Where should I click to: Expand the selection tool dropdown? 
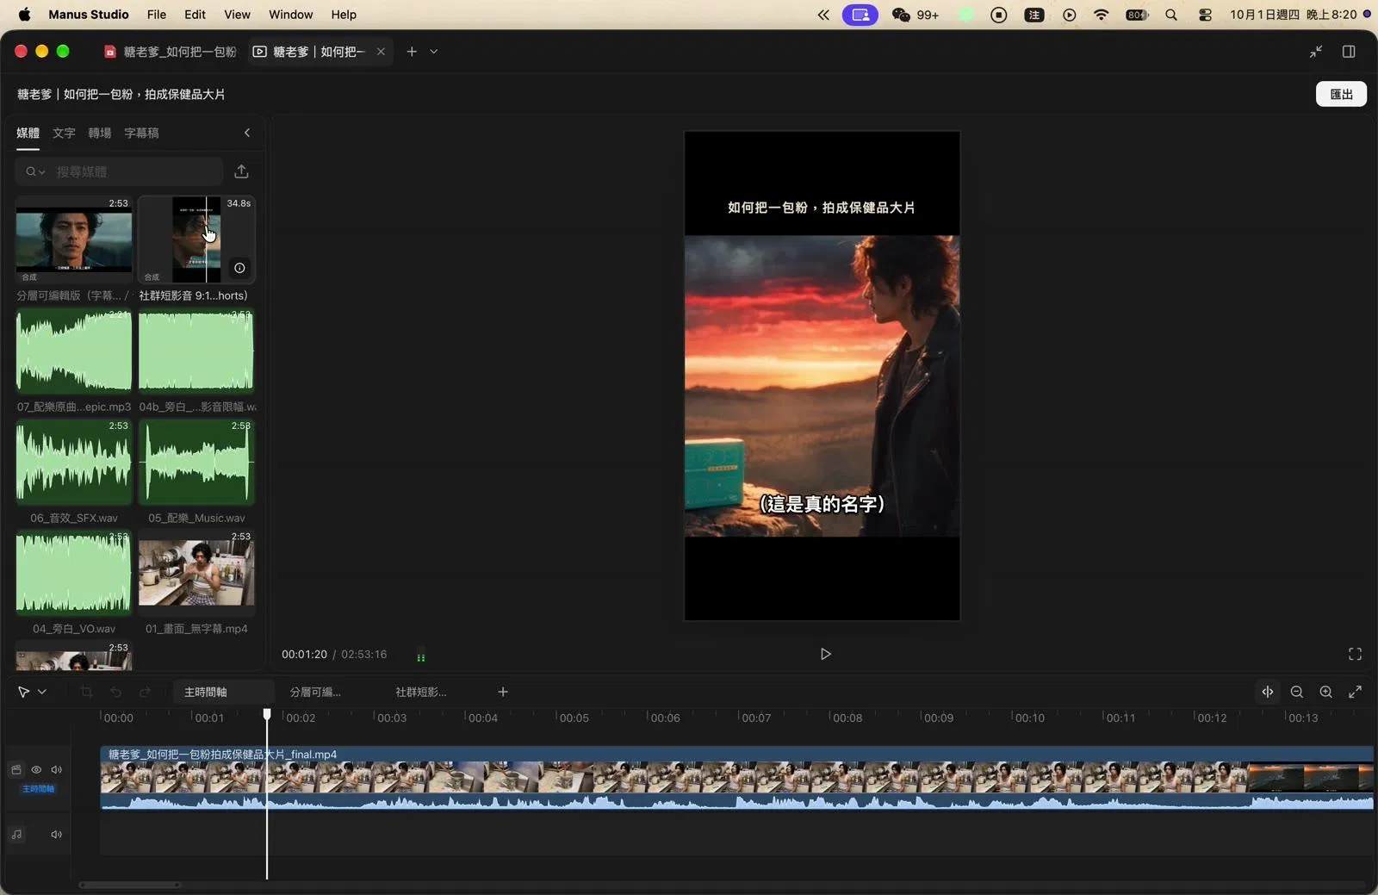click(x=42, y=692)
